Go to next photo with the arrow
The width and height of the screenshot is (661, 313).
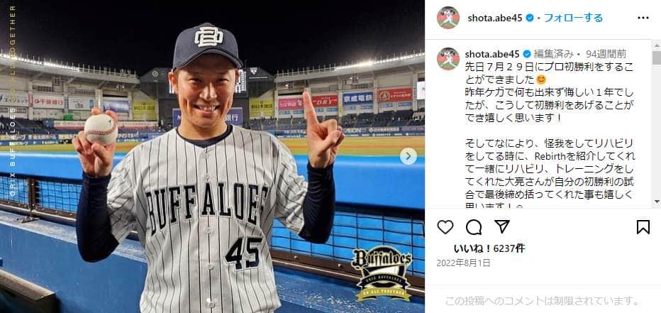tap(408, 156)
